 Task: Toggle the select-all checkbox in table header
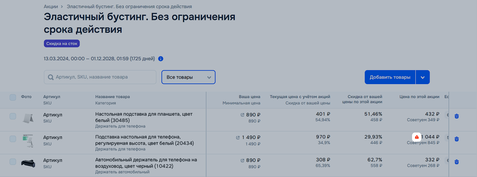(x=13, y=97)
